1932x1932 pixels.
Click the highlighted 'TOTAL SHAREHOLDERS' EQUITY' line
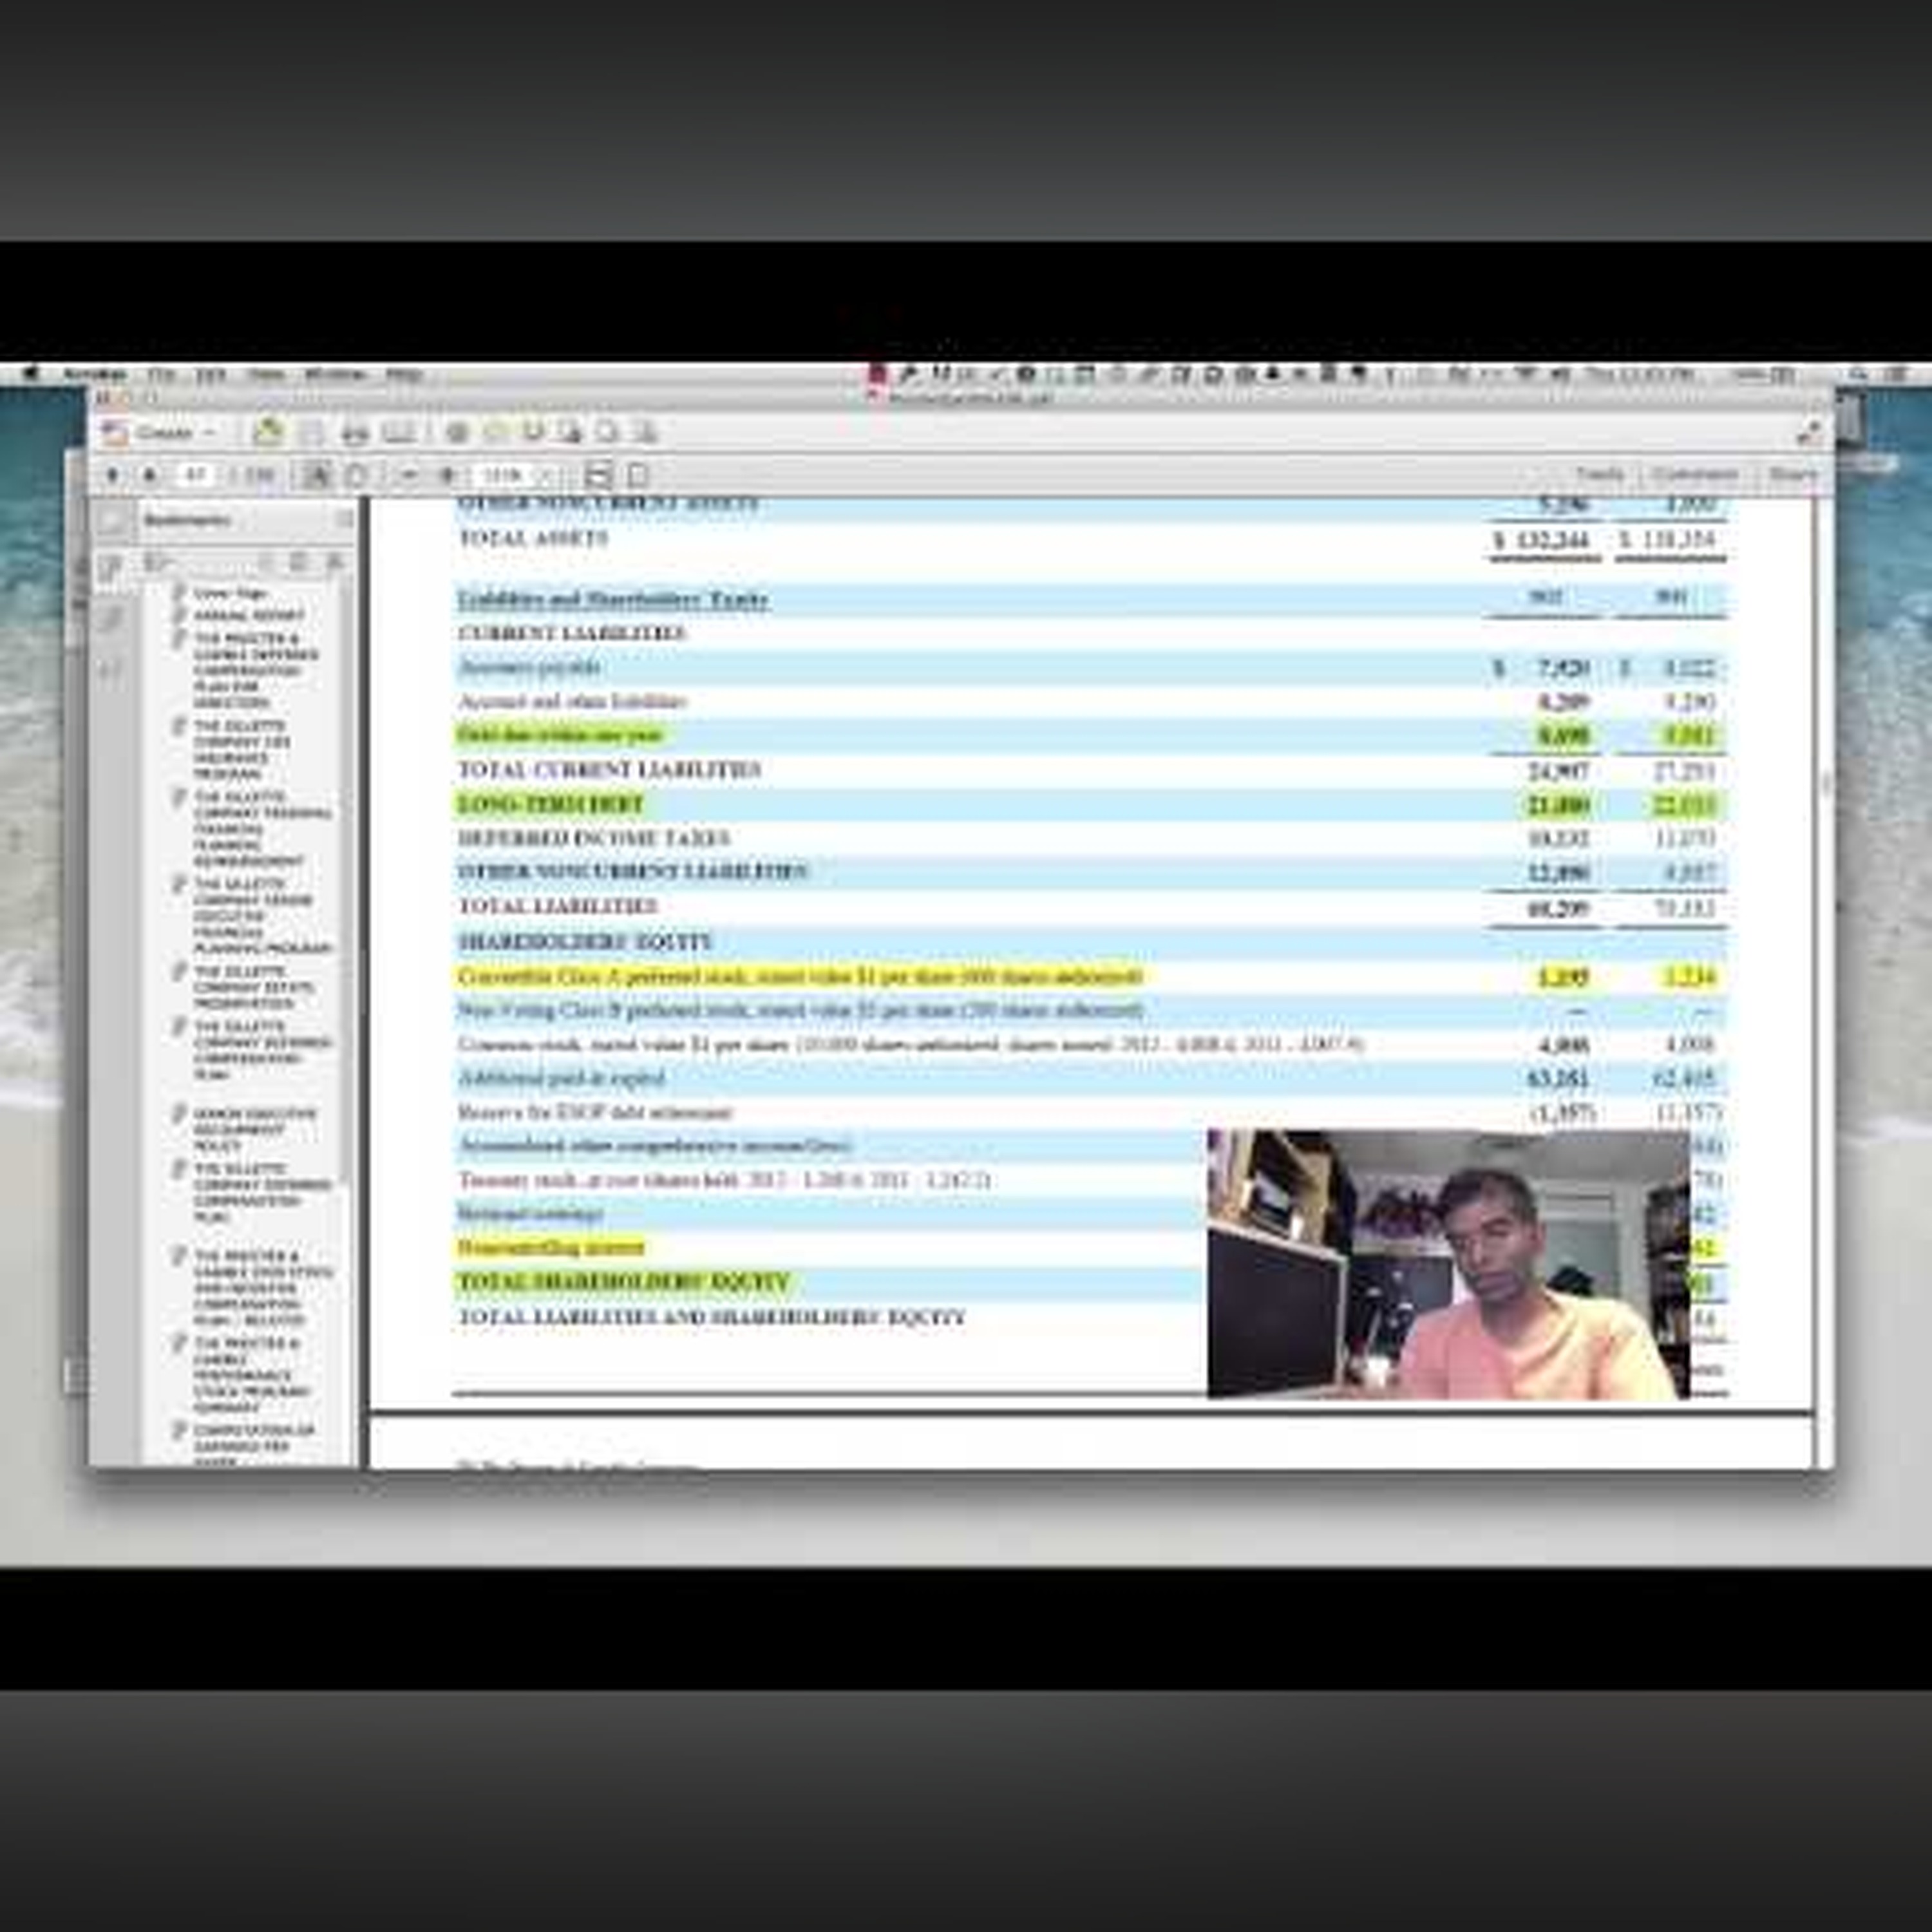624,1282
